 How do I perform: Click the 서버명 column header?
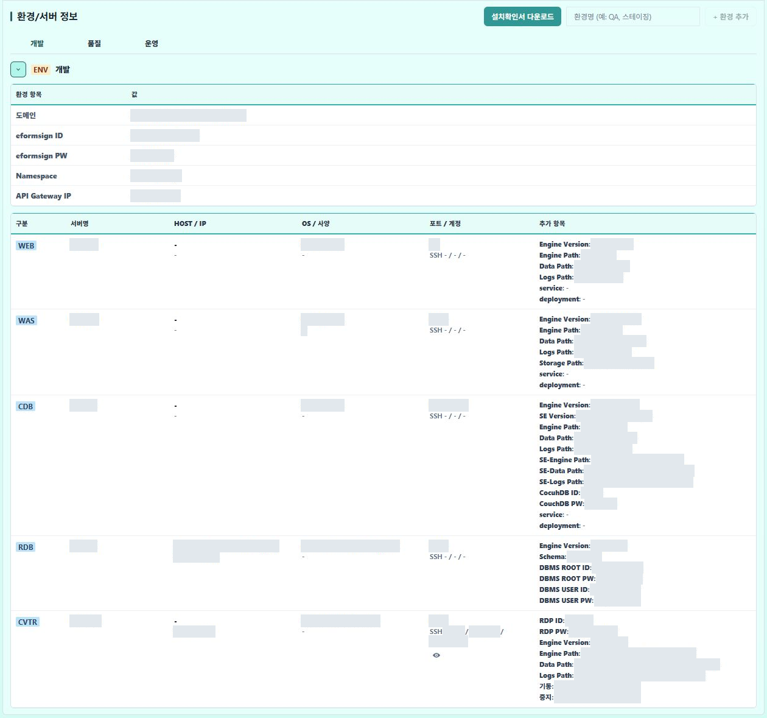(80, 223)
